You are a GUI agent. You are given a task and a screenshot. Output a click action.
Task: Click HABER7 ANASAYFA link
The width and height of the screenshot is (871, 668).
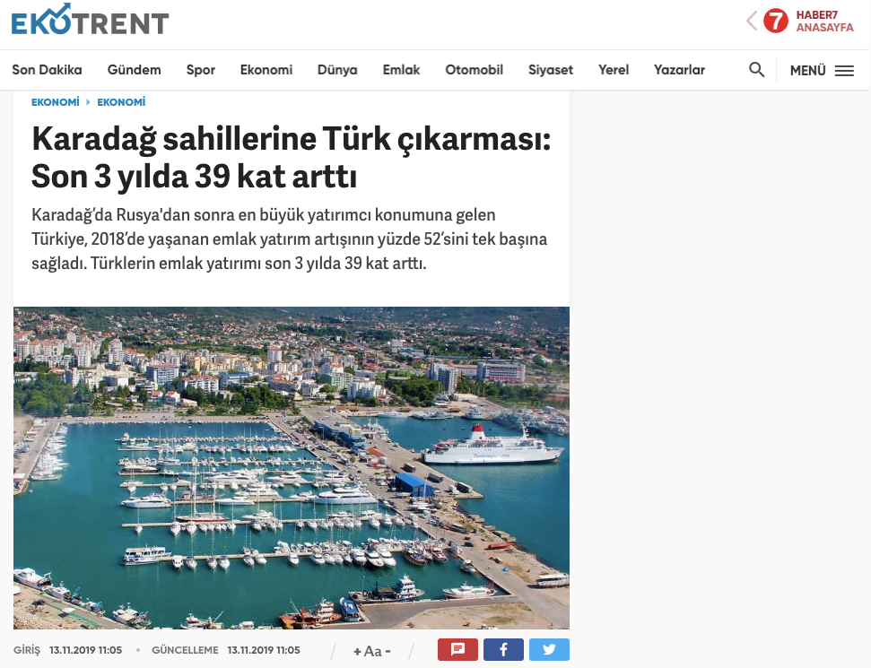(x=824, y=22)
